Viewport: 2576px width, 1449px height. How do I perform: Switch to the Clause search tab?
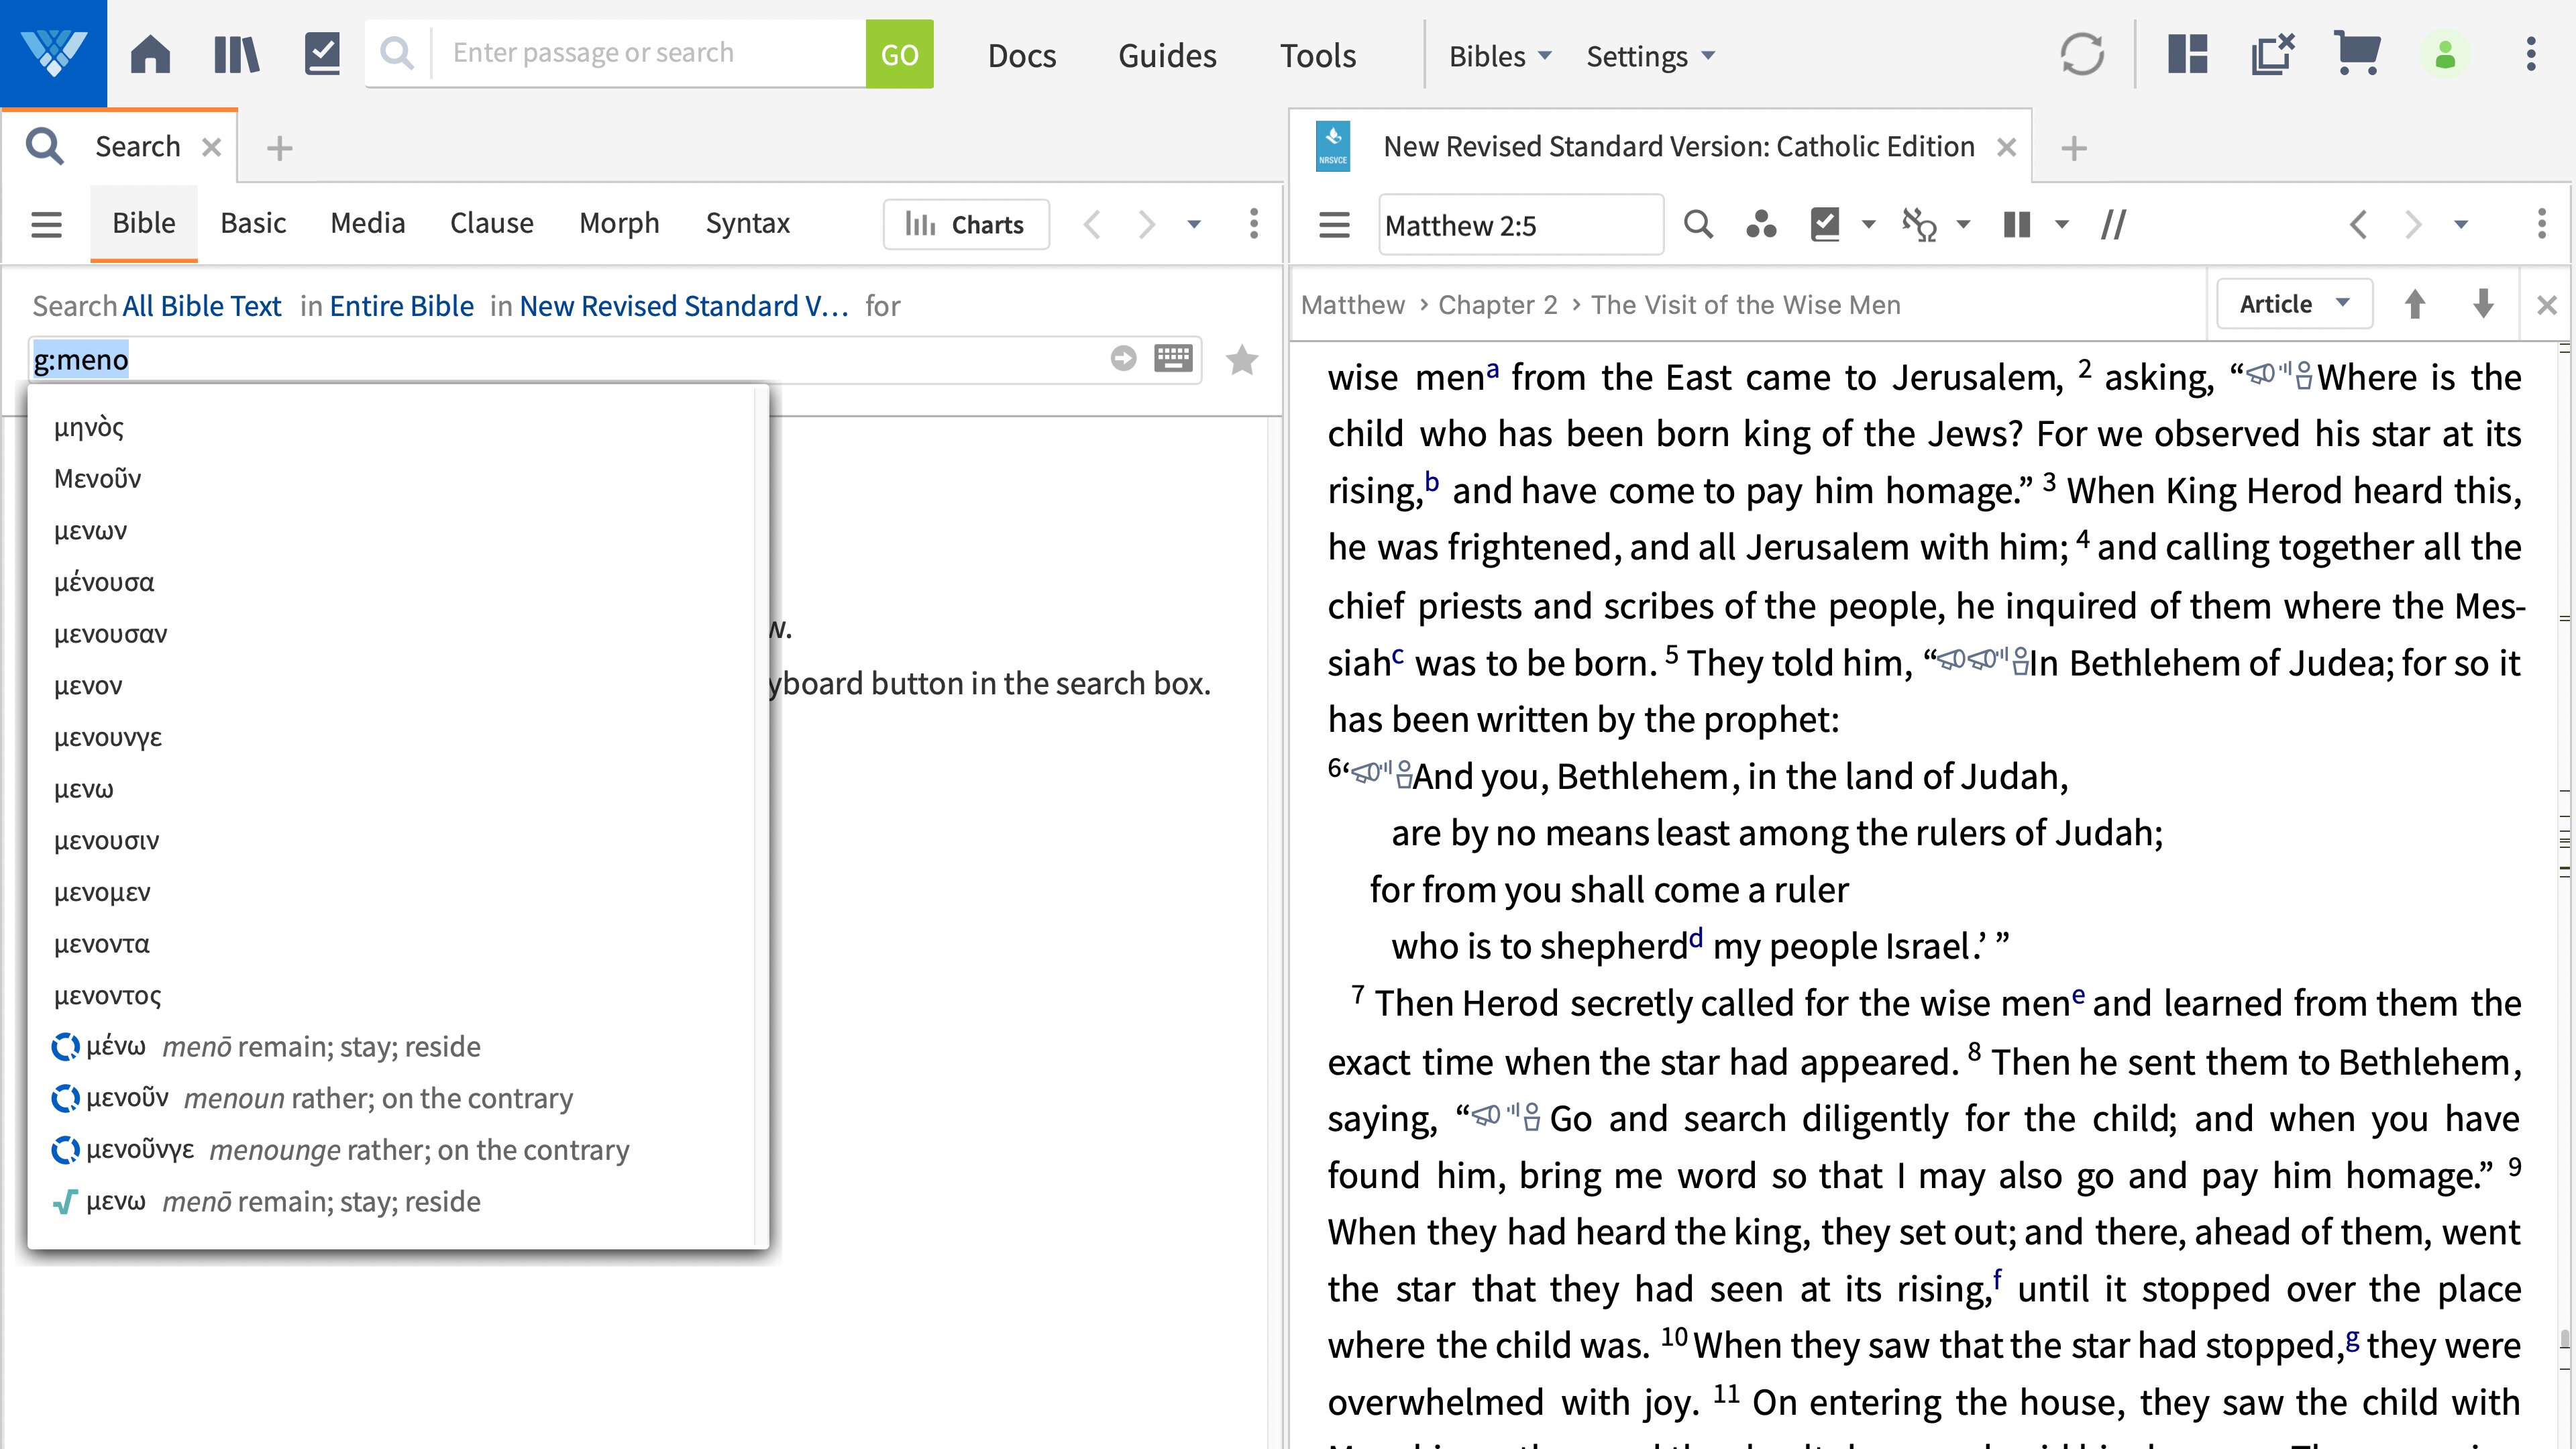tap(491, 223)
